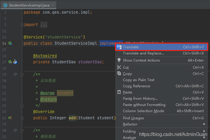Open the Analyze menu entry
Viewport: 210px width, 140px height.
click(x=161, y=137)
